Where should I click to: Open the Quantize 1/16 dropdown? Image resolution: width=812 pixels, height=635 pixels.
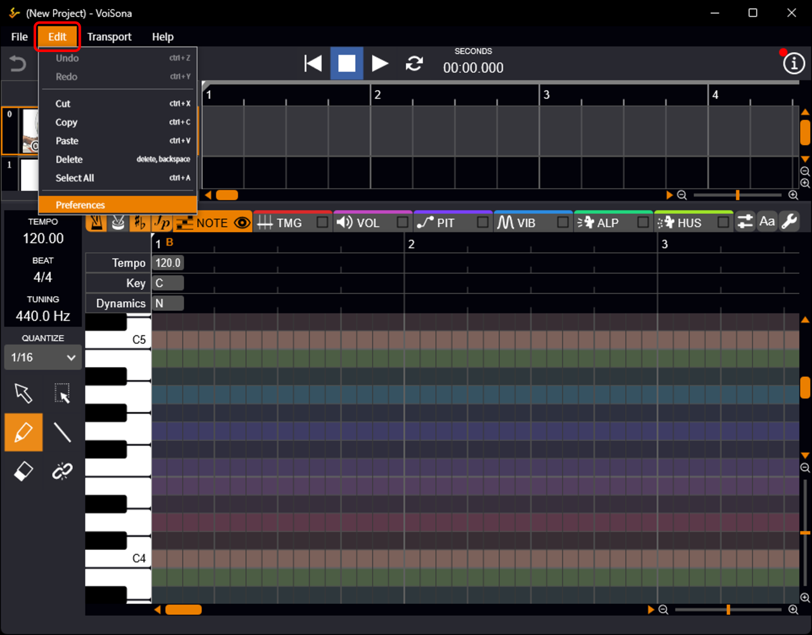click(43, 358)
